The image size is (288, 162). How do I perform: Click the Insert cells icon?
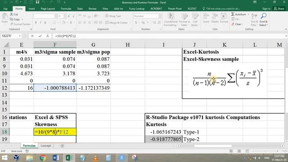coord(206,17)
